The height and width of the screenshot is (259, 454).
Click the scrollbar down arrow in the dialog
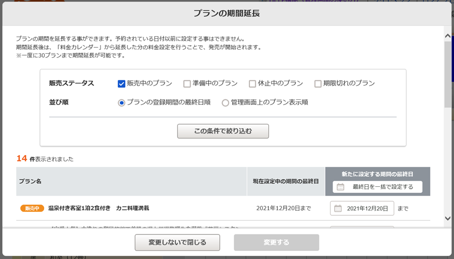pos(447,218)
